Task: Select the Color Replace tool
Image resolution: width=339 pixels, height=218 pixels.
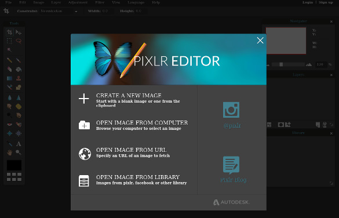Action: pyautogui.click(x=9, y=87)
